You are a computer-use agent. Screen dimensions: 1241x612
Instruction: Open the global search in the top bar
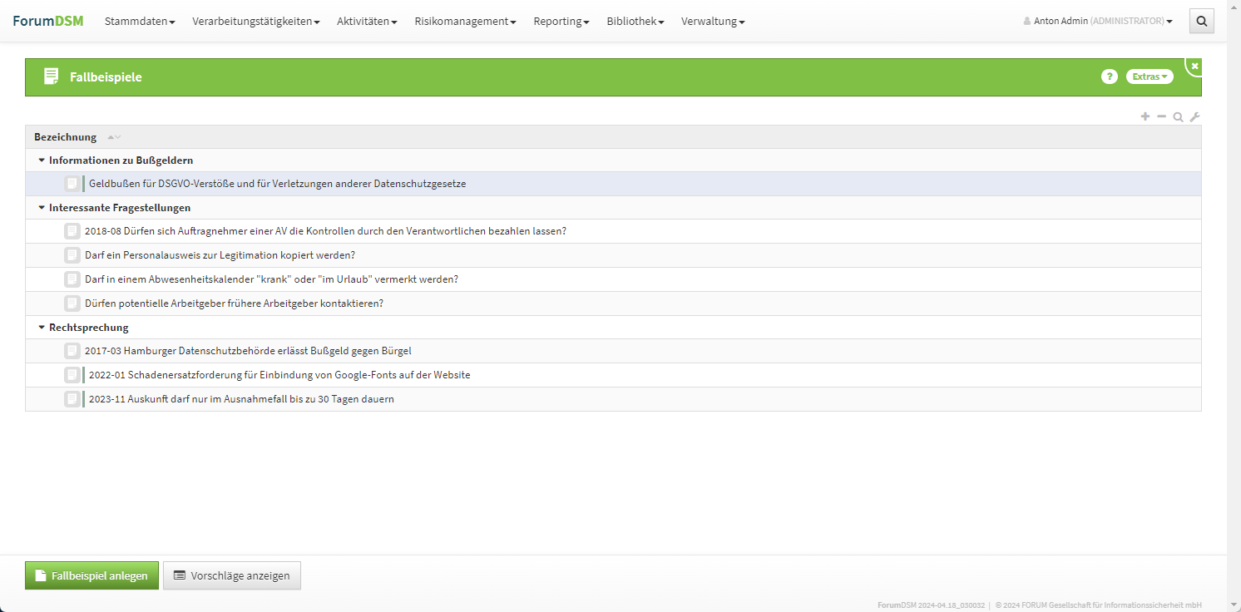click(x=1202, y=22)
